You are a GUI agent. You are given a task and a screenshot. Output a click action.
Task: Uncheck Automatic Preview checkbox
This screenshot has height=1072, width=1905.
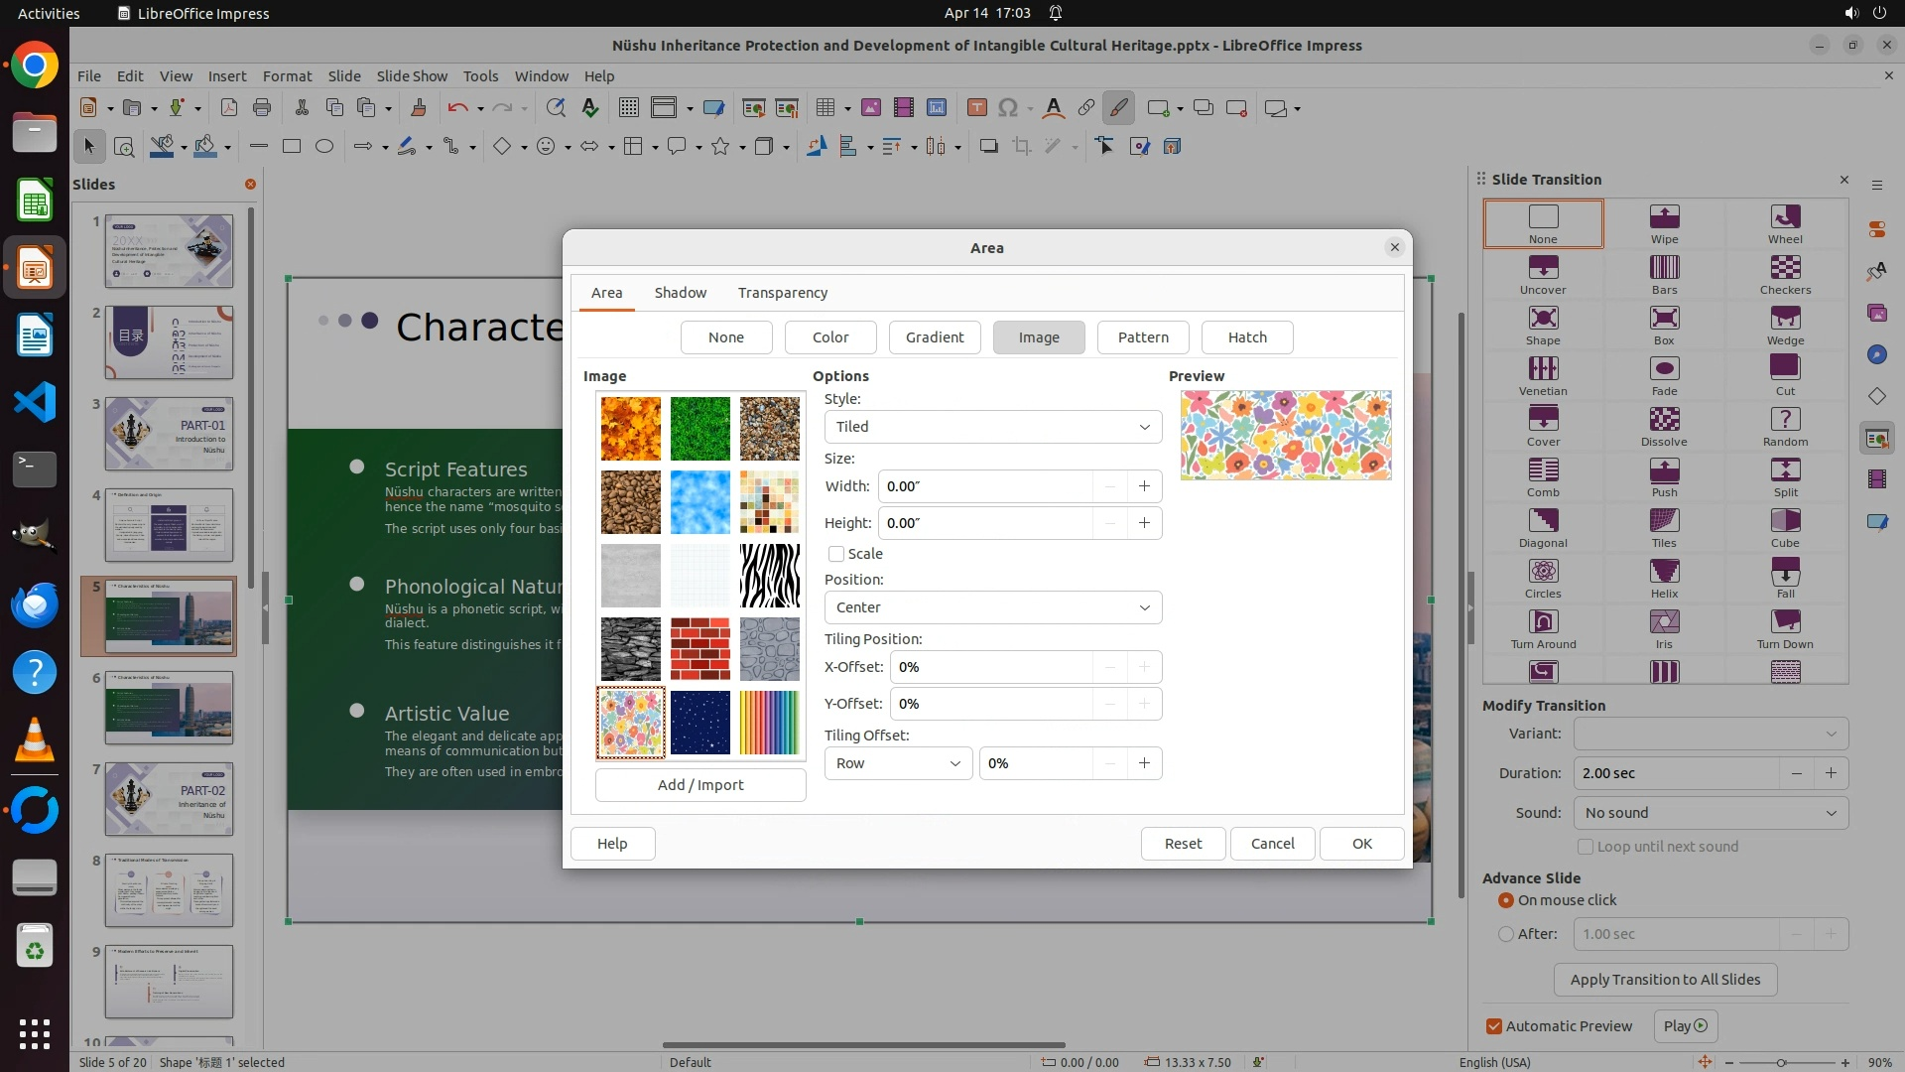tap(1494, 1026)
